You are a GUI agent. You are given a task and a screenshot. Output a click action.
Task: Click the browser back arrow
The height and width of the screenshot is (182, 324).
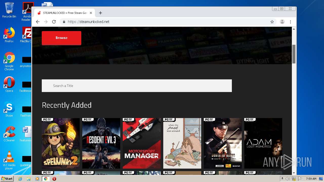tap(38, 22)
